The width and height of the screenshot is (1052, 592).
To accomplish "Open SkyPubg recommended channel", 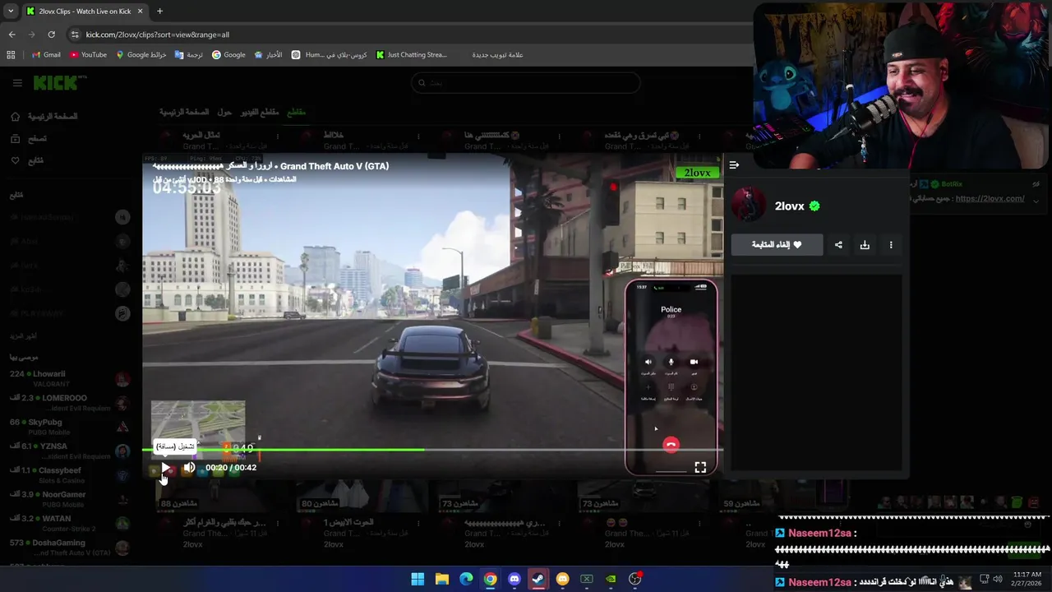I will point(70,426).
